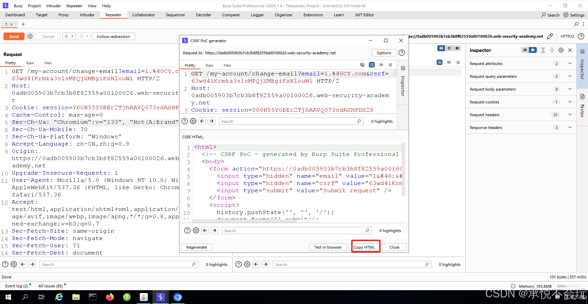This screenshot has height=304, width=588.
Task: Open Notes side panel
Action: click(582, 105)
